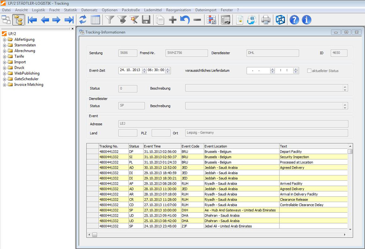Open the list settings icon

point(225,20)
